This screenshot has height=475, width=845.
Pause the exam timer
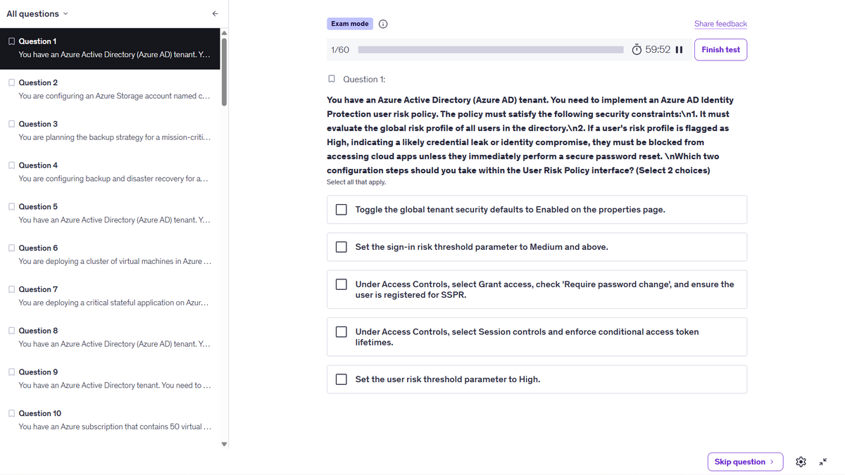(x=679, y=50)
